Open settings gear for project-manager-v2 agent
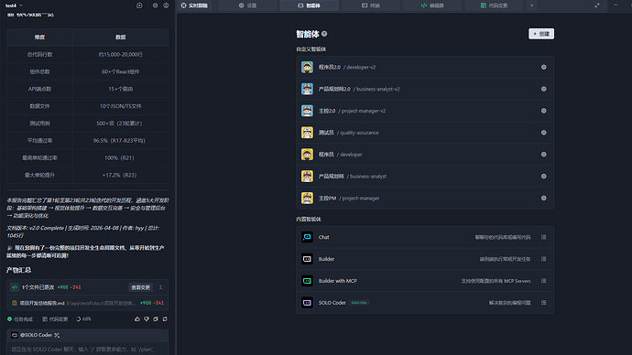This screenshot has width=632, height=355. tap(544, 111)
